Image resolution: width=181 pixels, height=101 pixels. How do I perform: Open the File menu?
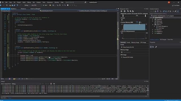tap(3, 2)
